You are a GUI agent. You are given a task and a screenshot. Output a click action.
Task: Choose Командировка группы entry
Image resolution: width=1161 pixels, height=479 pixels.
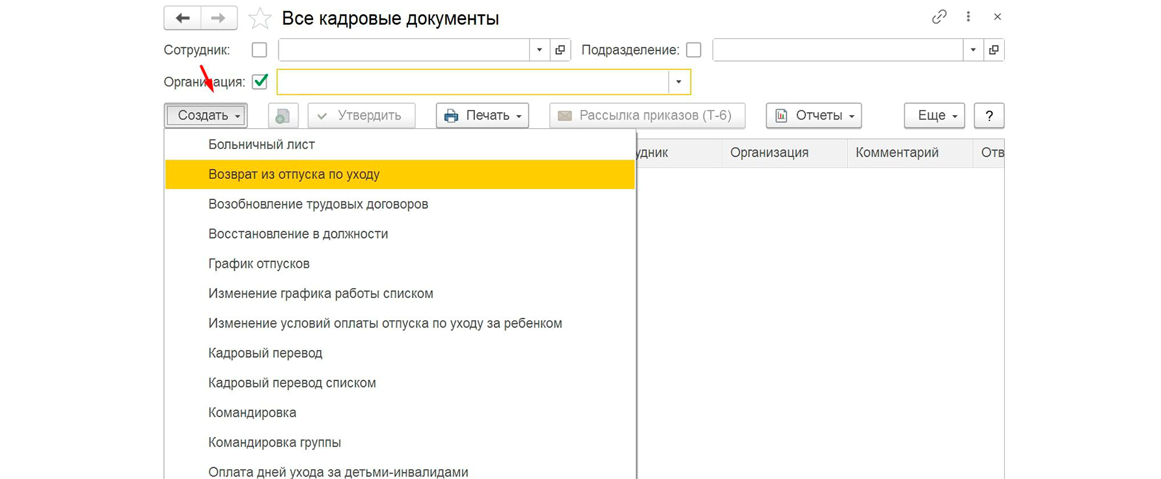pyautogui.click(x=400, y=443)
